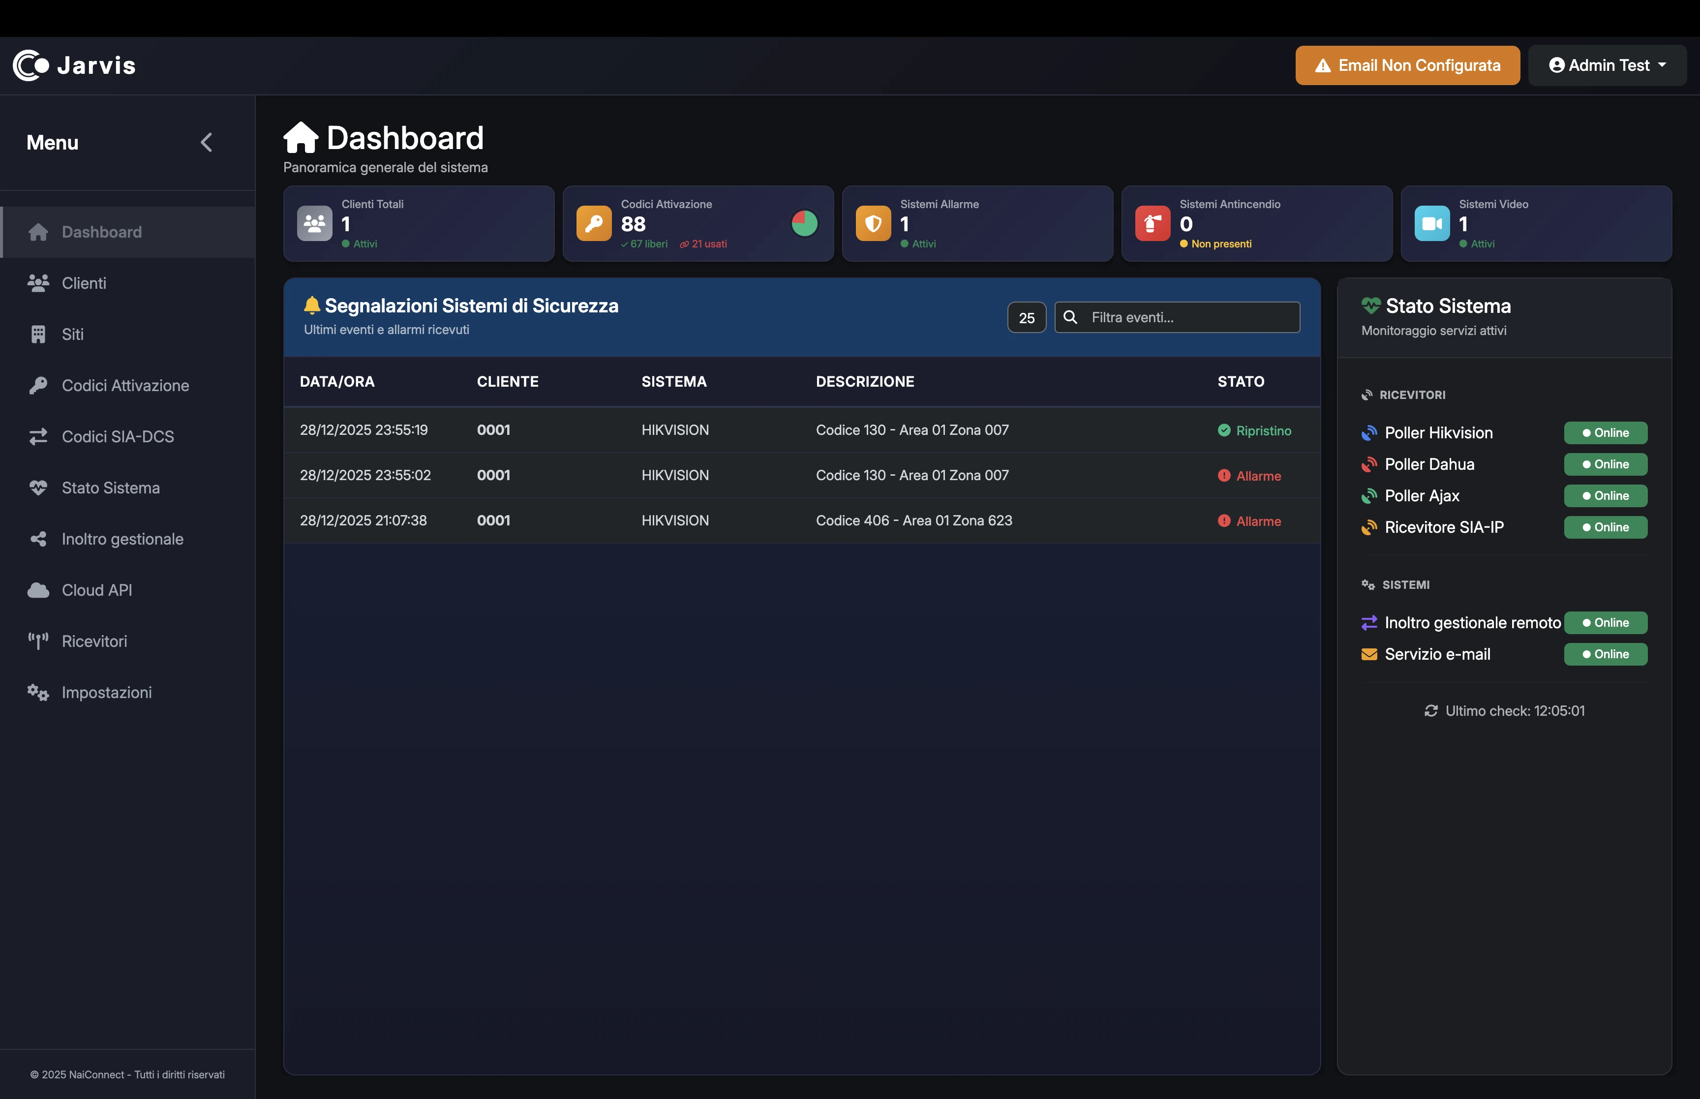The image size is (1700, 1099).
Task: Click the refresh icon beside Ultimo check
Action: (x=1430, y=711)
